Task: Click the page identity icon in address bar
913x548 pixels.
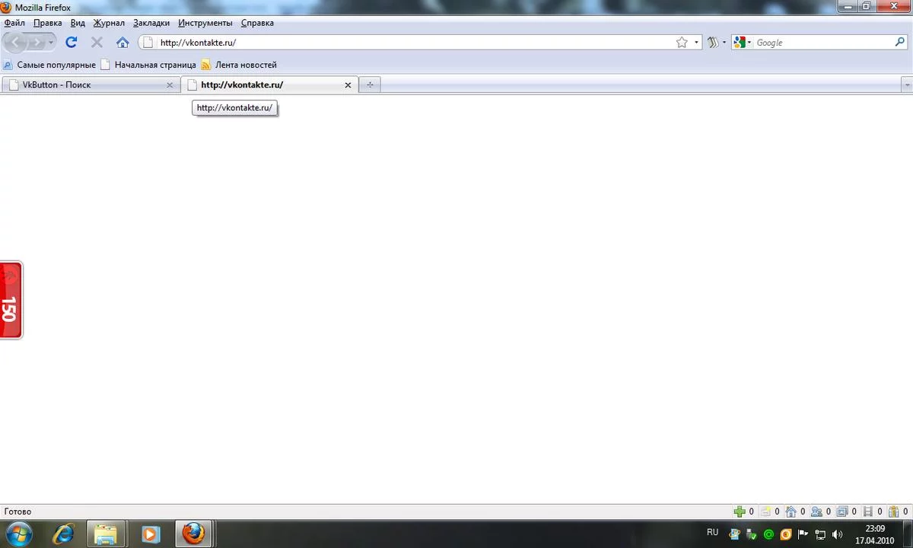Action: click(148, 43)
